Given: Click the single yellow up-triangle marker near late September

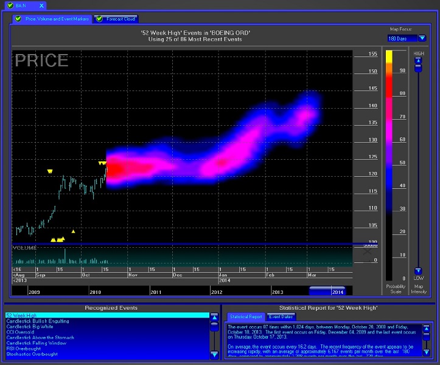Looking at the screenshot, I should pos(73,231).
